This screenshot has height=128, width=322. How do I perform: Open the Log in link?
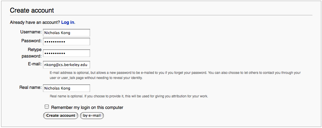point(68,22)
